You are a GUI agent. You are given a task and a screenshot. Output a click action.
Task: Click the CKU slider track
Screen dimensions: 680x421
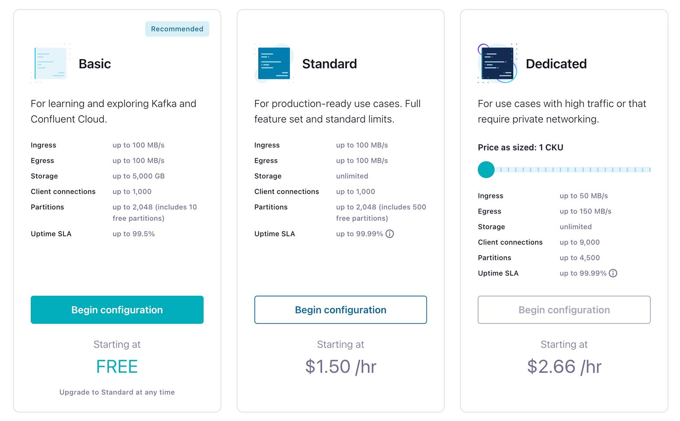click(575, 169)
